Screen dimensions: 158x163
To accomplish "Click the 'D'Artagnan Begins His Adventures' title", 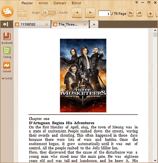I will pyautogui.click(x=61, y=123).
